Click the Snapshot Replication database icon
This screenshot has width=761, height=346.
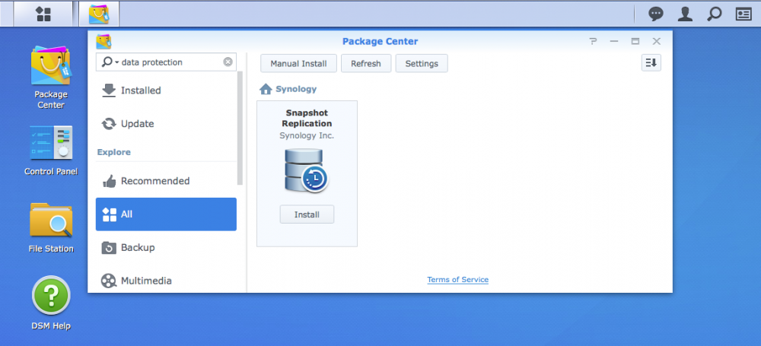(306, 170)
